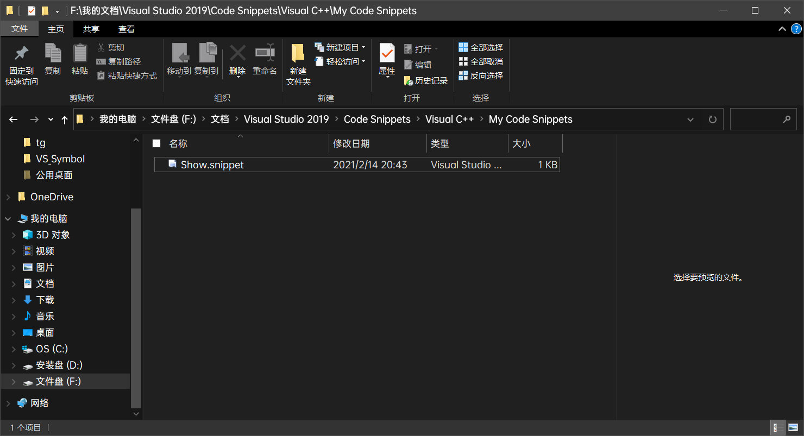Select the Show.snippet file
Image resolution: width=804 pixels, height=436 pixels.
pos(357,165)
